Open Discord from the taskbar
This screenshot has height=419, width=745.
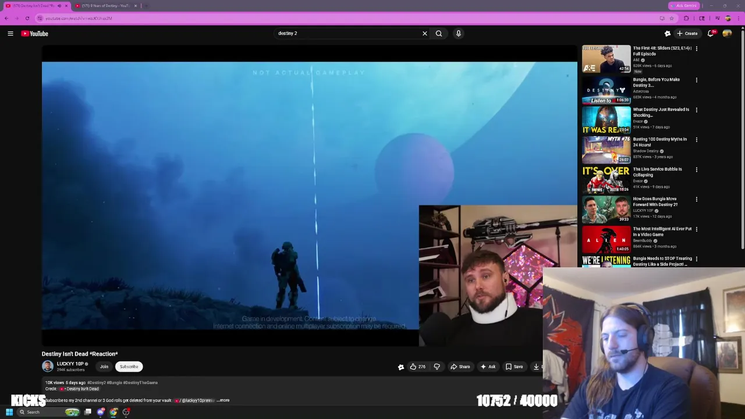[101, 412]
